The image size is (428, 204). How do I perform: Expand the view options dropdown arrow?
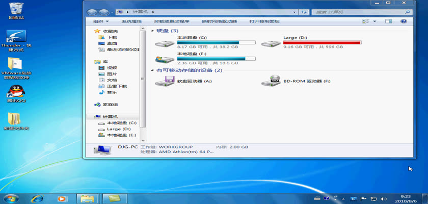click(374, 21)
